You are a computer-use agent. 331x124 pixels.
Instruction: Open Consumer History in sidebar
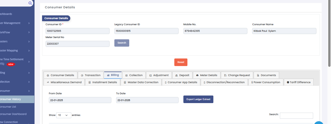point(17,99)
